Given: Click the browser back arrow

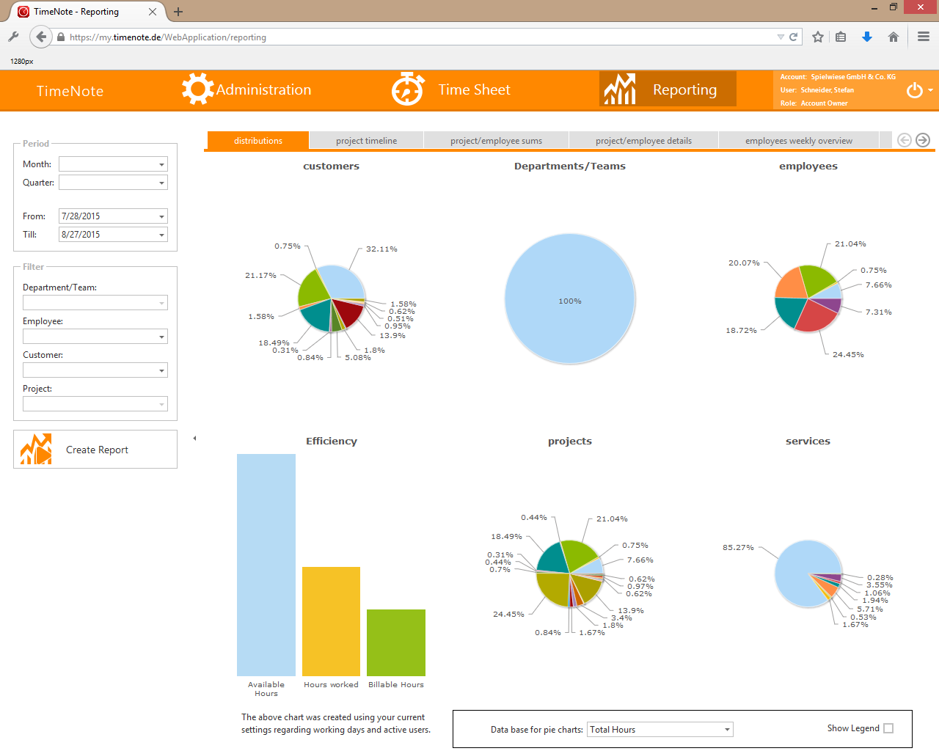Looking at the screenshot, I should pos(41,37).
